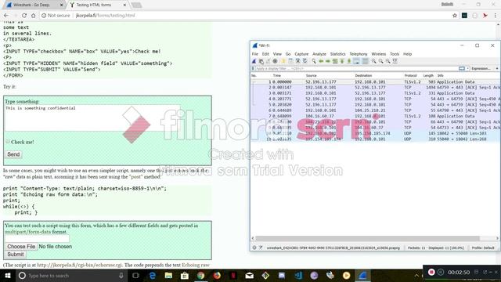Open the Wireshark View menu
Image resolution: width=501 pixels, height=282 pixels.
pos(277,54)
